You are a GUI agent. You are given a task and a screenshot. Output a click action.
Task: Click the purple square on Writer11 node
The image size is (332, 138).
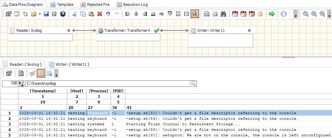click(249, 30)
